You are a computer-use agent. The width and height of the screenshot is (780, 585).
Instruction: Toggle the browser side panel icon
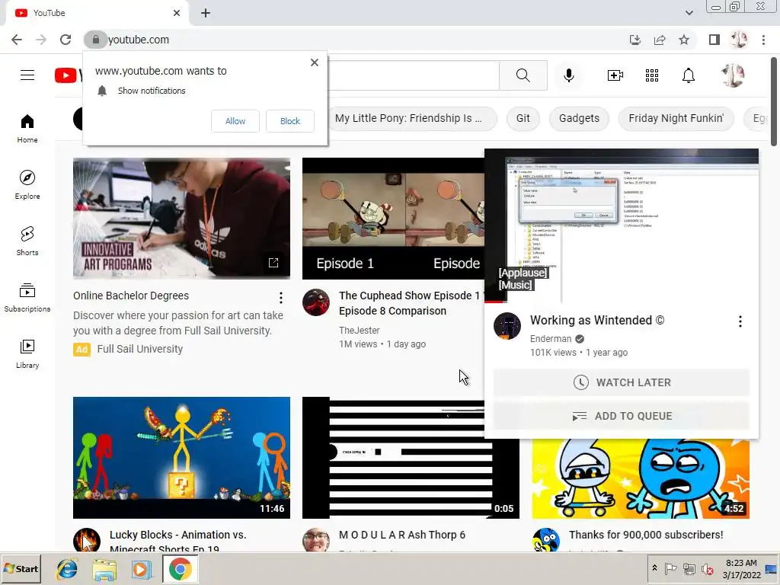point(714,40)
